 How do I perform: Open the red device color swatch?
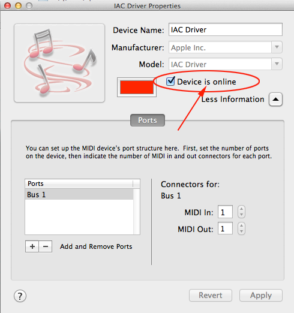[137, 87]
